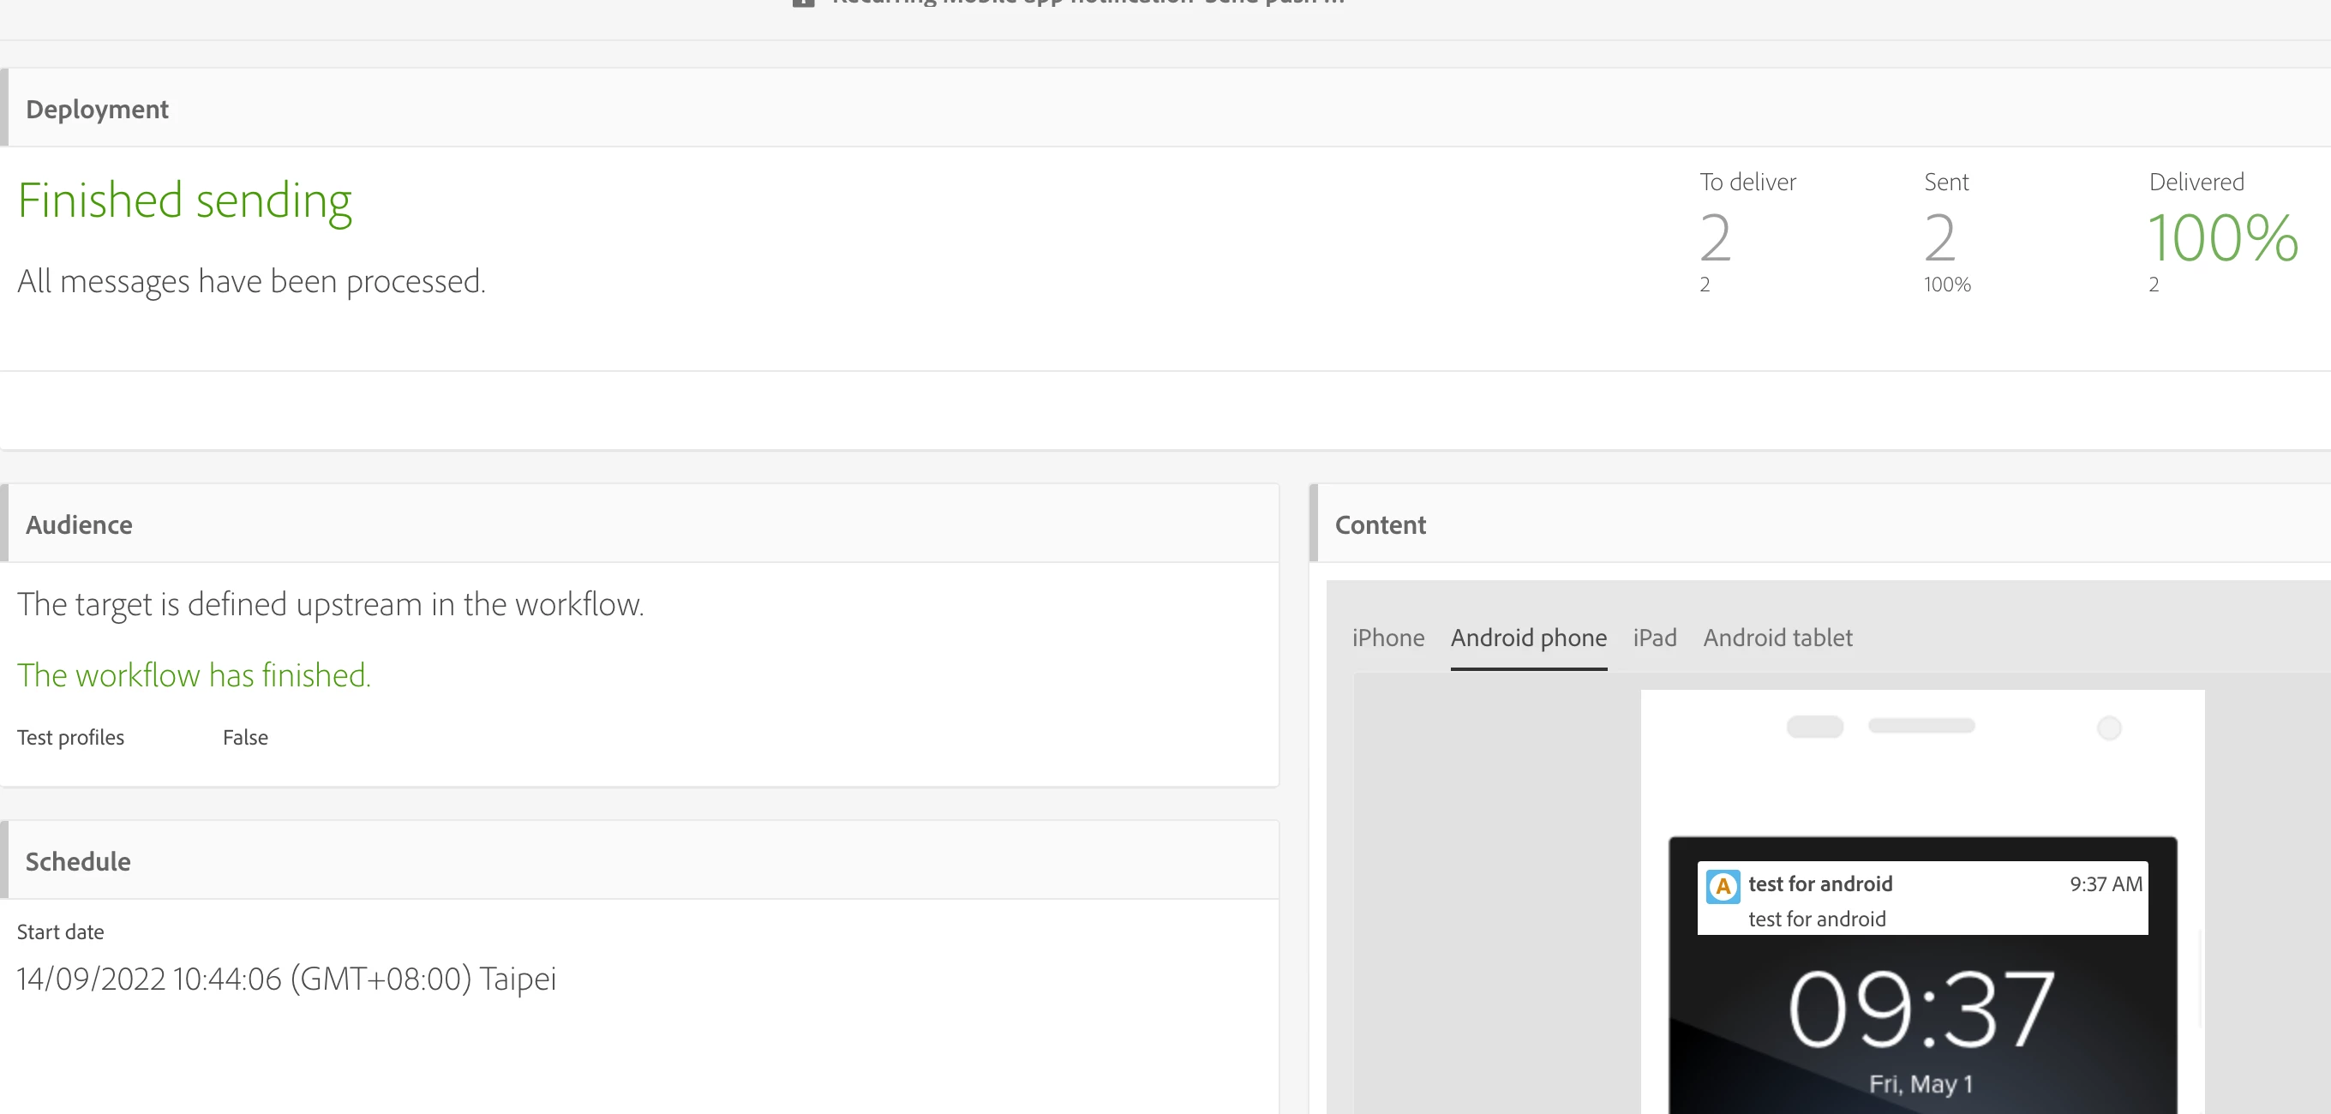2331x1114 pixels.
Task: Open the Schedule section header
Action: click(78, 861)
